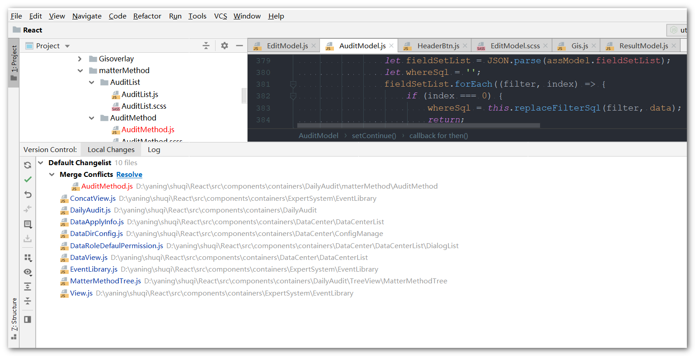The width and height of the screenshot is (695, 356).
Task: Expand the Gisoverlay folder
Action: click(x=80, y=59)
